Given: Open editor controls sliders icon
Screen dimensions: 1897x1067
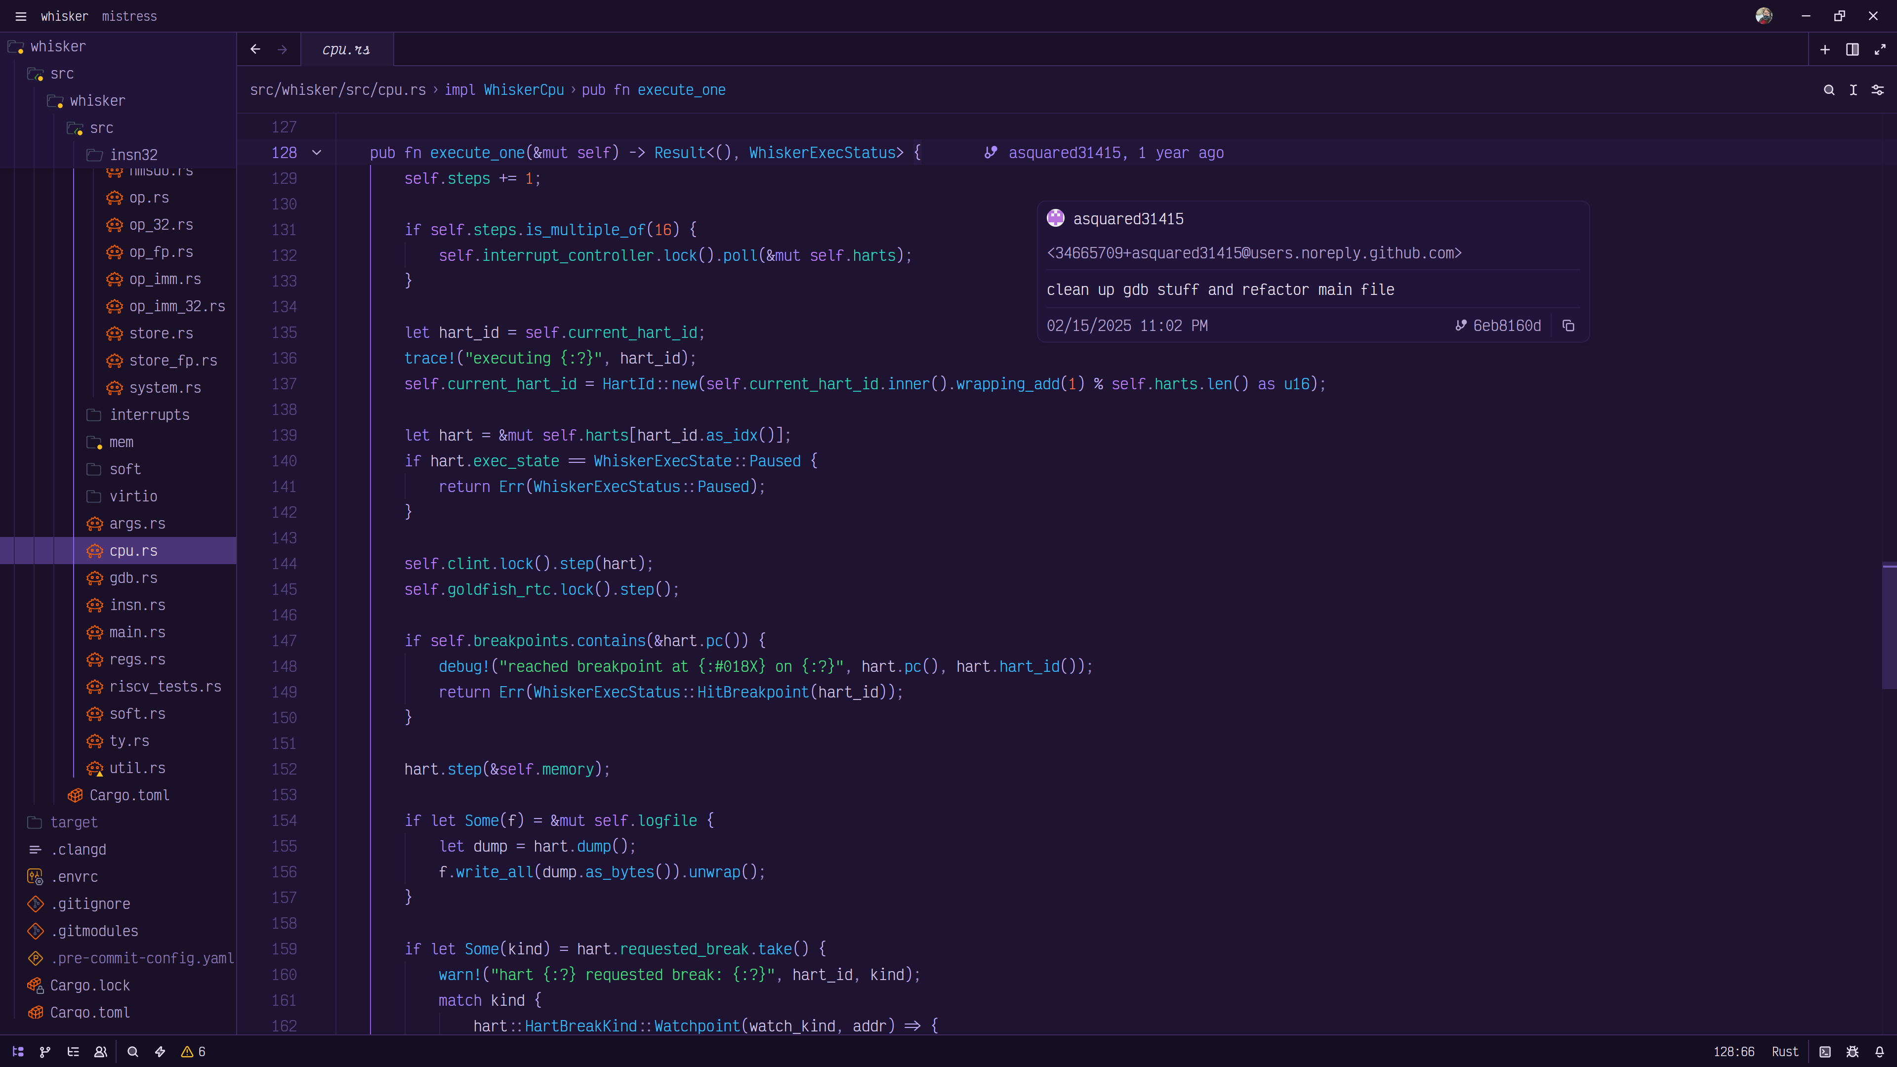Looking at the screenshot, I should tap(1877, 90).
